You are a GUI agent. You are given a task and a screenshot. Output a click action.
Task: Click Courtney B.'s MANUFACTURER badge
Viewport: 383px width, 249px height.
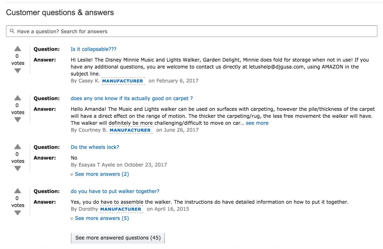[130, 130]
